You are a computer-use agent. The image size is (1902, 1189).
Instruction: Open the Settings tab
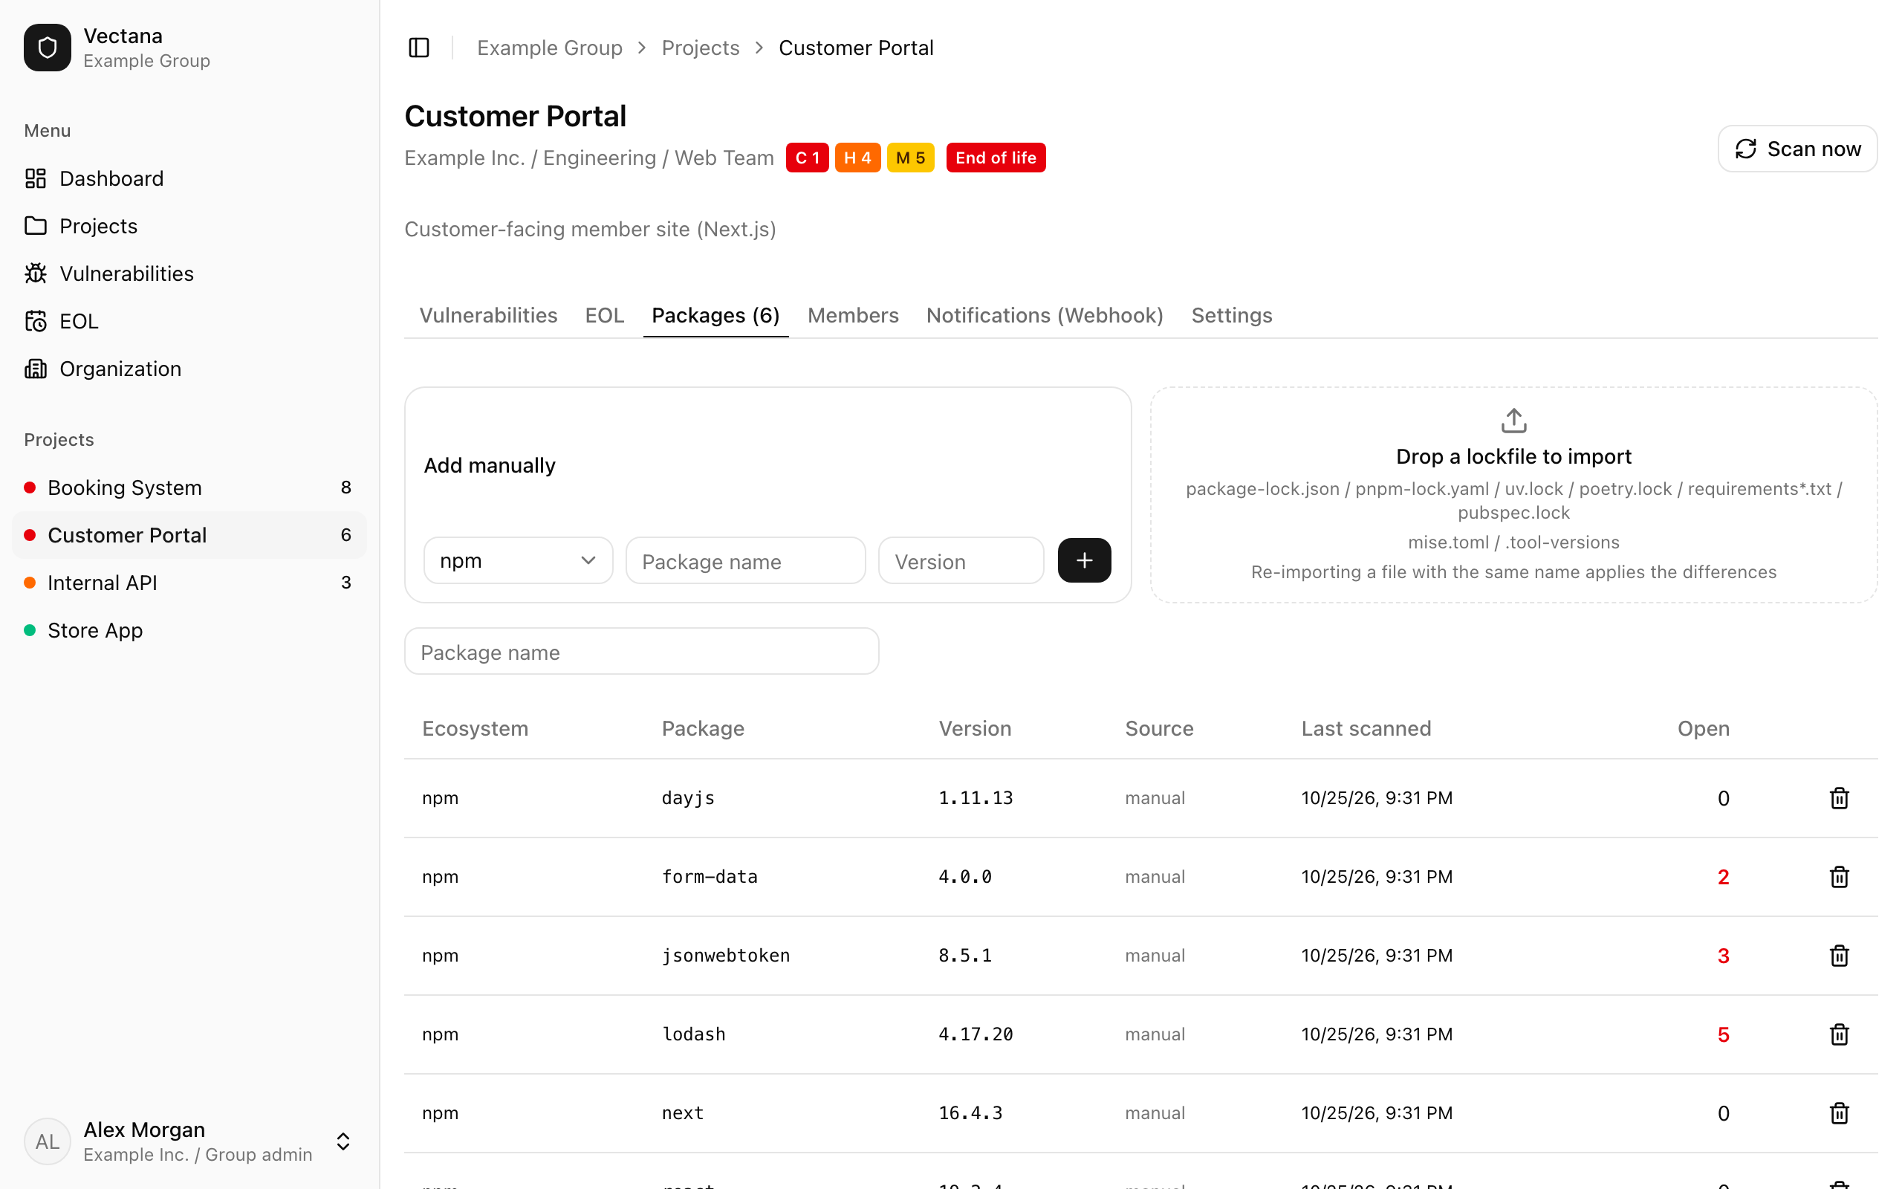(1232, 315)
